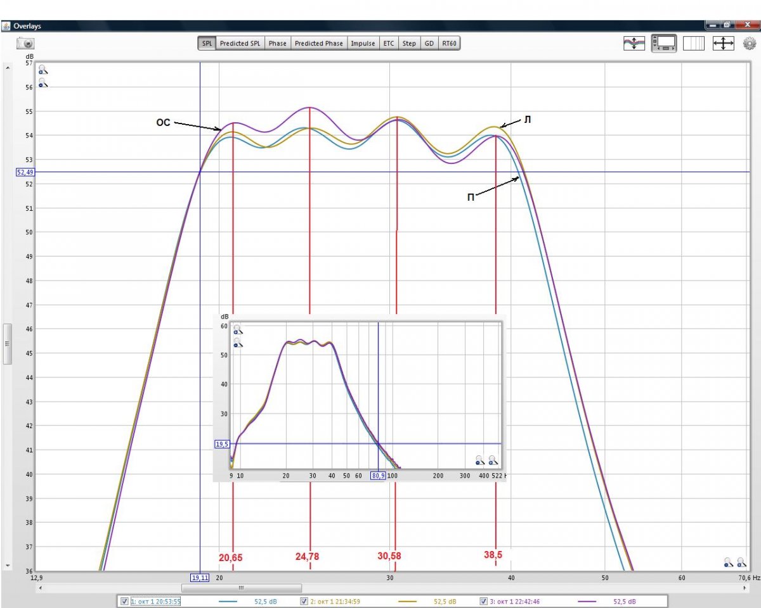This screenshot has height=608, width=761.
Task: Open the RT60 tab
Action: pyautogui.click(x=449, y=44)
